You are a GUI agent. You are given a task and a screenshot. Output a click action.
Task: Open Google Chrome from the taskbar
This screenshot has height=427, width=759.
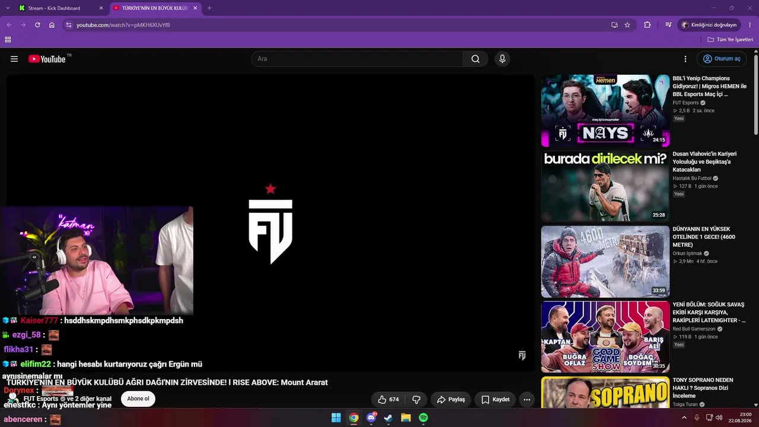click(x=354, y=418)
